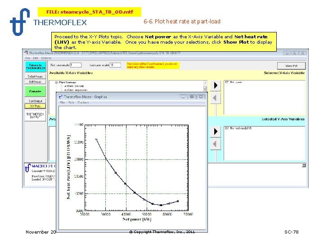Minimize the main Thermoflow Macro window

pyautogui.click(x=287, y=53)
